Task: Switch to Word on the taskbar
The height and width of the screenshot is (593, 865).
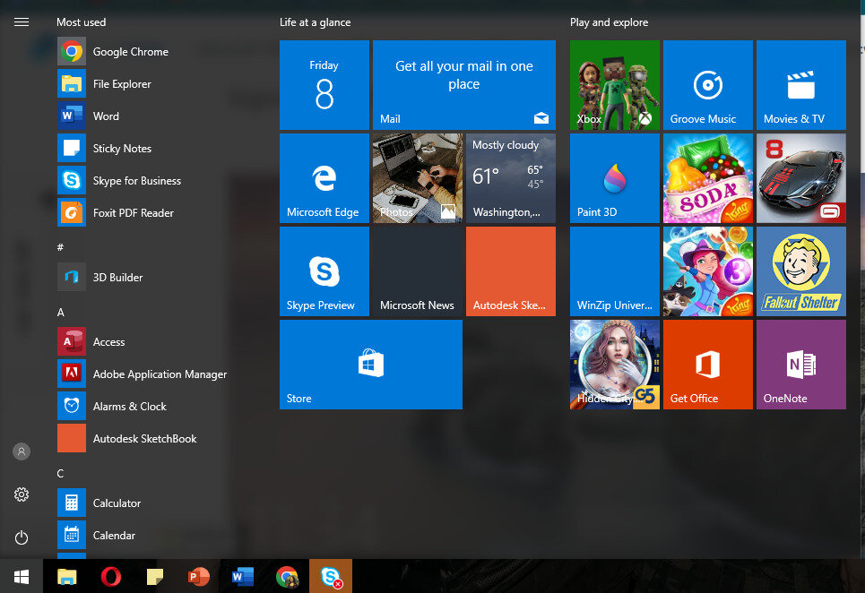Action: point(243,577)
